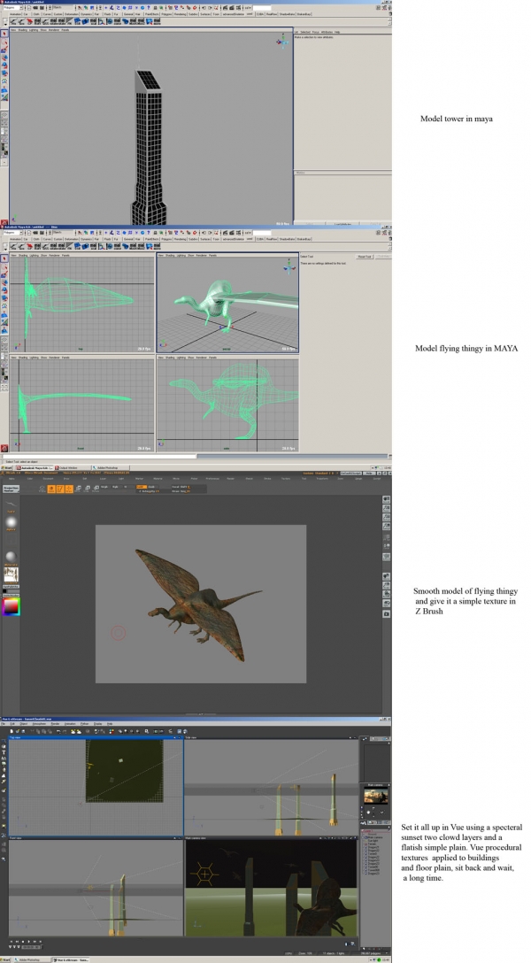The image size is (531, 963).
Task: Open ZBrush Material menu
Action: [x=158, y=479]
